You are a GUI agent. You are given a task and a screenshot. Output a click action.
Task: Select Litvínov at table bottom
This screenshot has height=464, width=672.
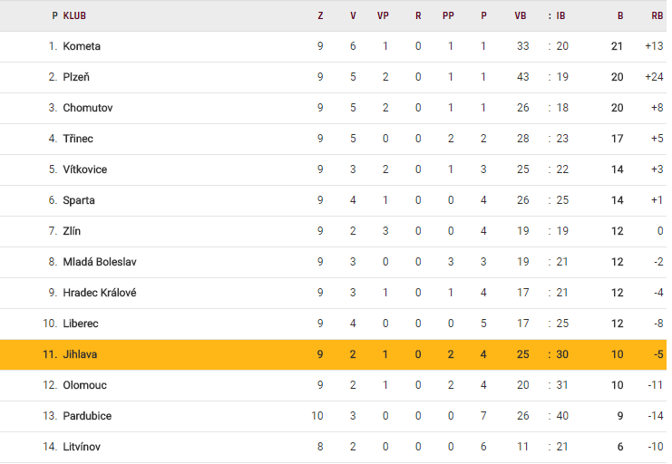[83, 447]
